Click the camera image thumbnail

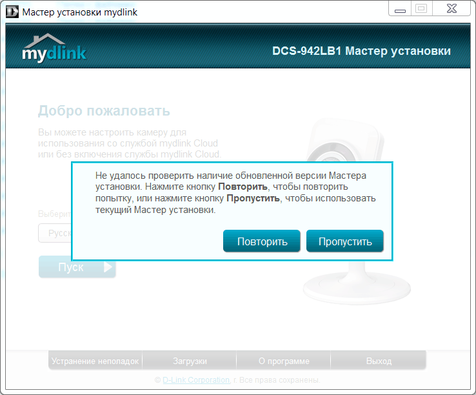[357, 211]
